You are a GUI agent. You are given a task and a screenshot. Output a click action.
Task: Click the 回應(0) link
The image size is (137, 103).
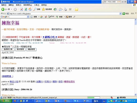[x=40, y=82]
